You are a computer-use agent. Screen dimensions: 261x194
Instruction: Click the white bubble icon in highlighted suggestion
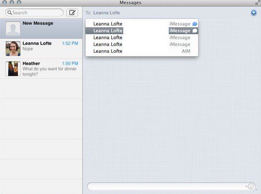[x=195, y=31]
